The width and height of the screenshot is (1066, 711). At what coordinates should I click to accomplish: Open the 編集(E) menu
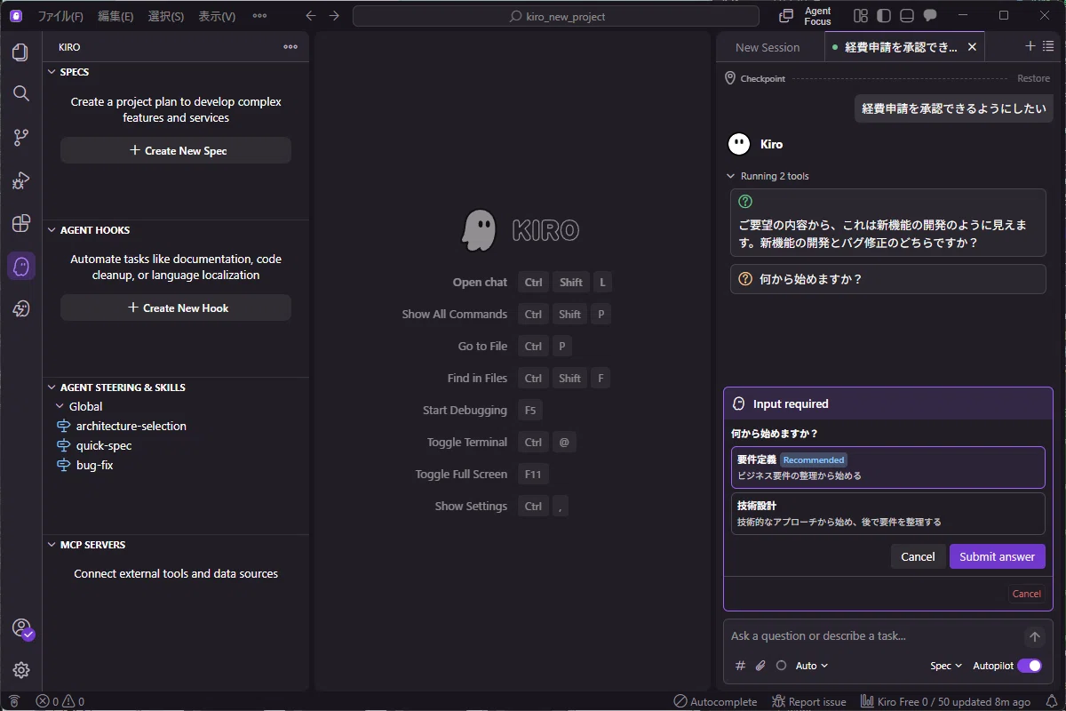pos(115,16)
